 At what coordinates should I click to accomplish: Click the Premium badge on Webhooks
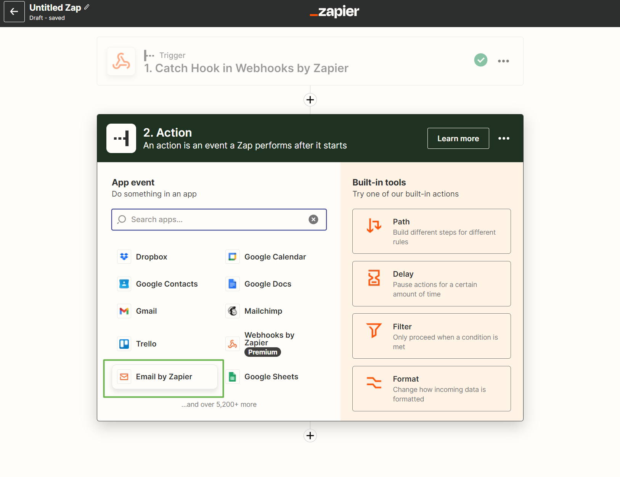click(x=263, y=352)
